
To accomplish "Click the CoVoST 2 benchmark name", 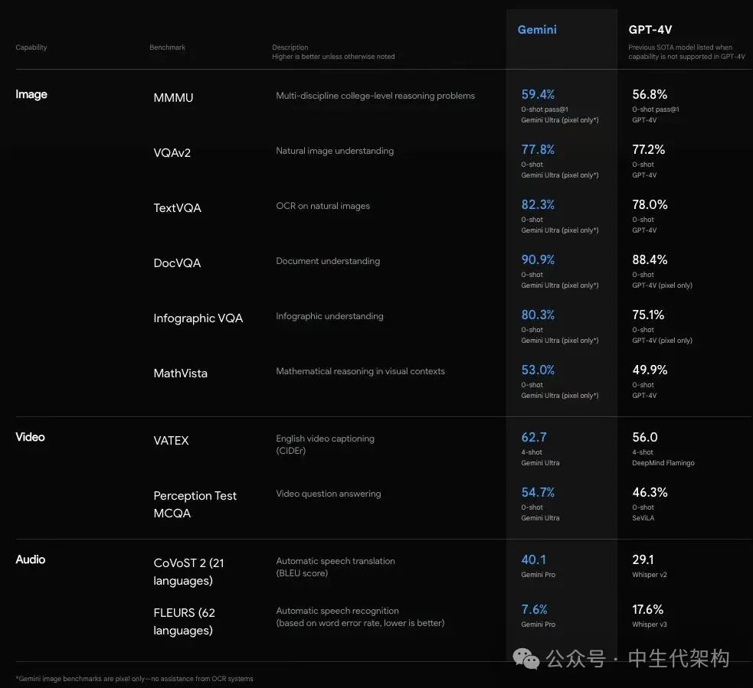I will pos(188,572).
